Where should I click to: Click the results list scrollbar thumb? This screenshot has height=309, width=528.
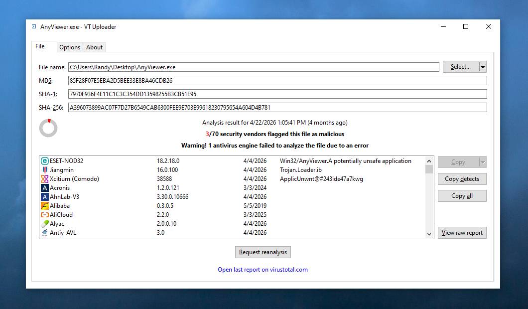(429, 169)
